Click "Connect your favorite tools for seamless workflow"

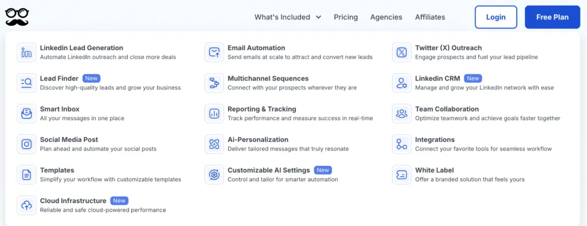point(483,149)
